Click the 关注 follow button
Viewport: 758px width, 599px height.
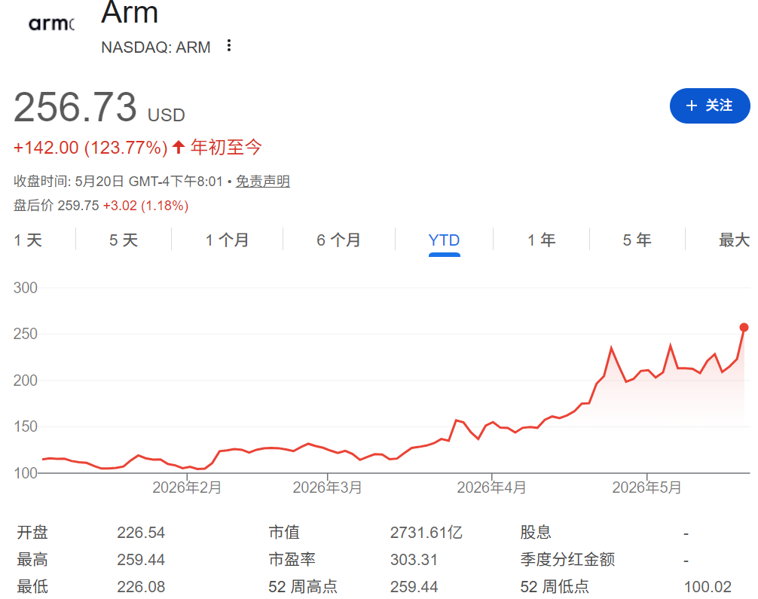pos(709,105)
